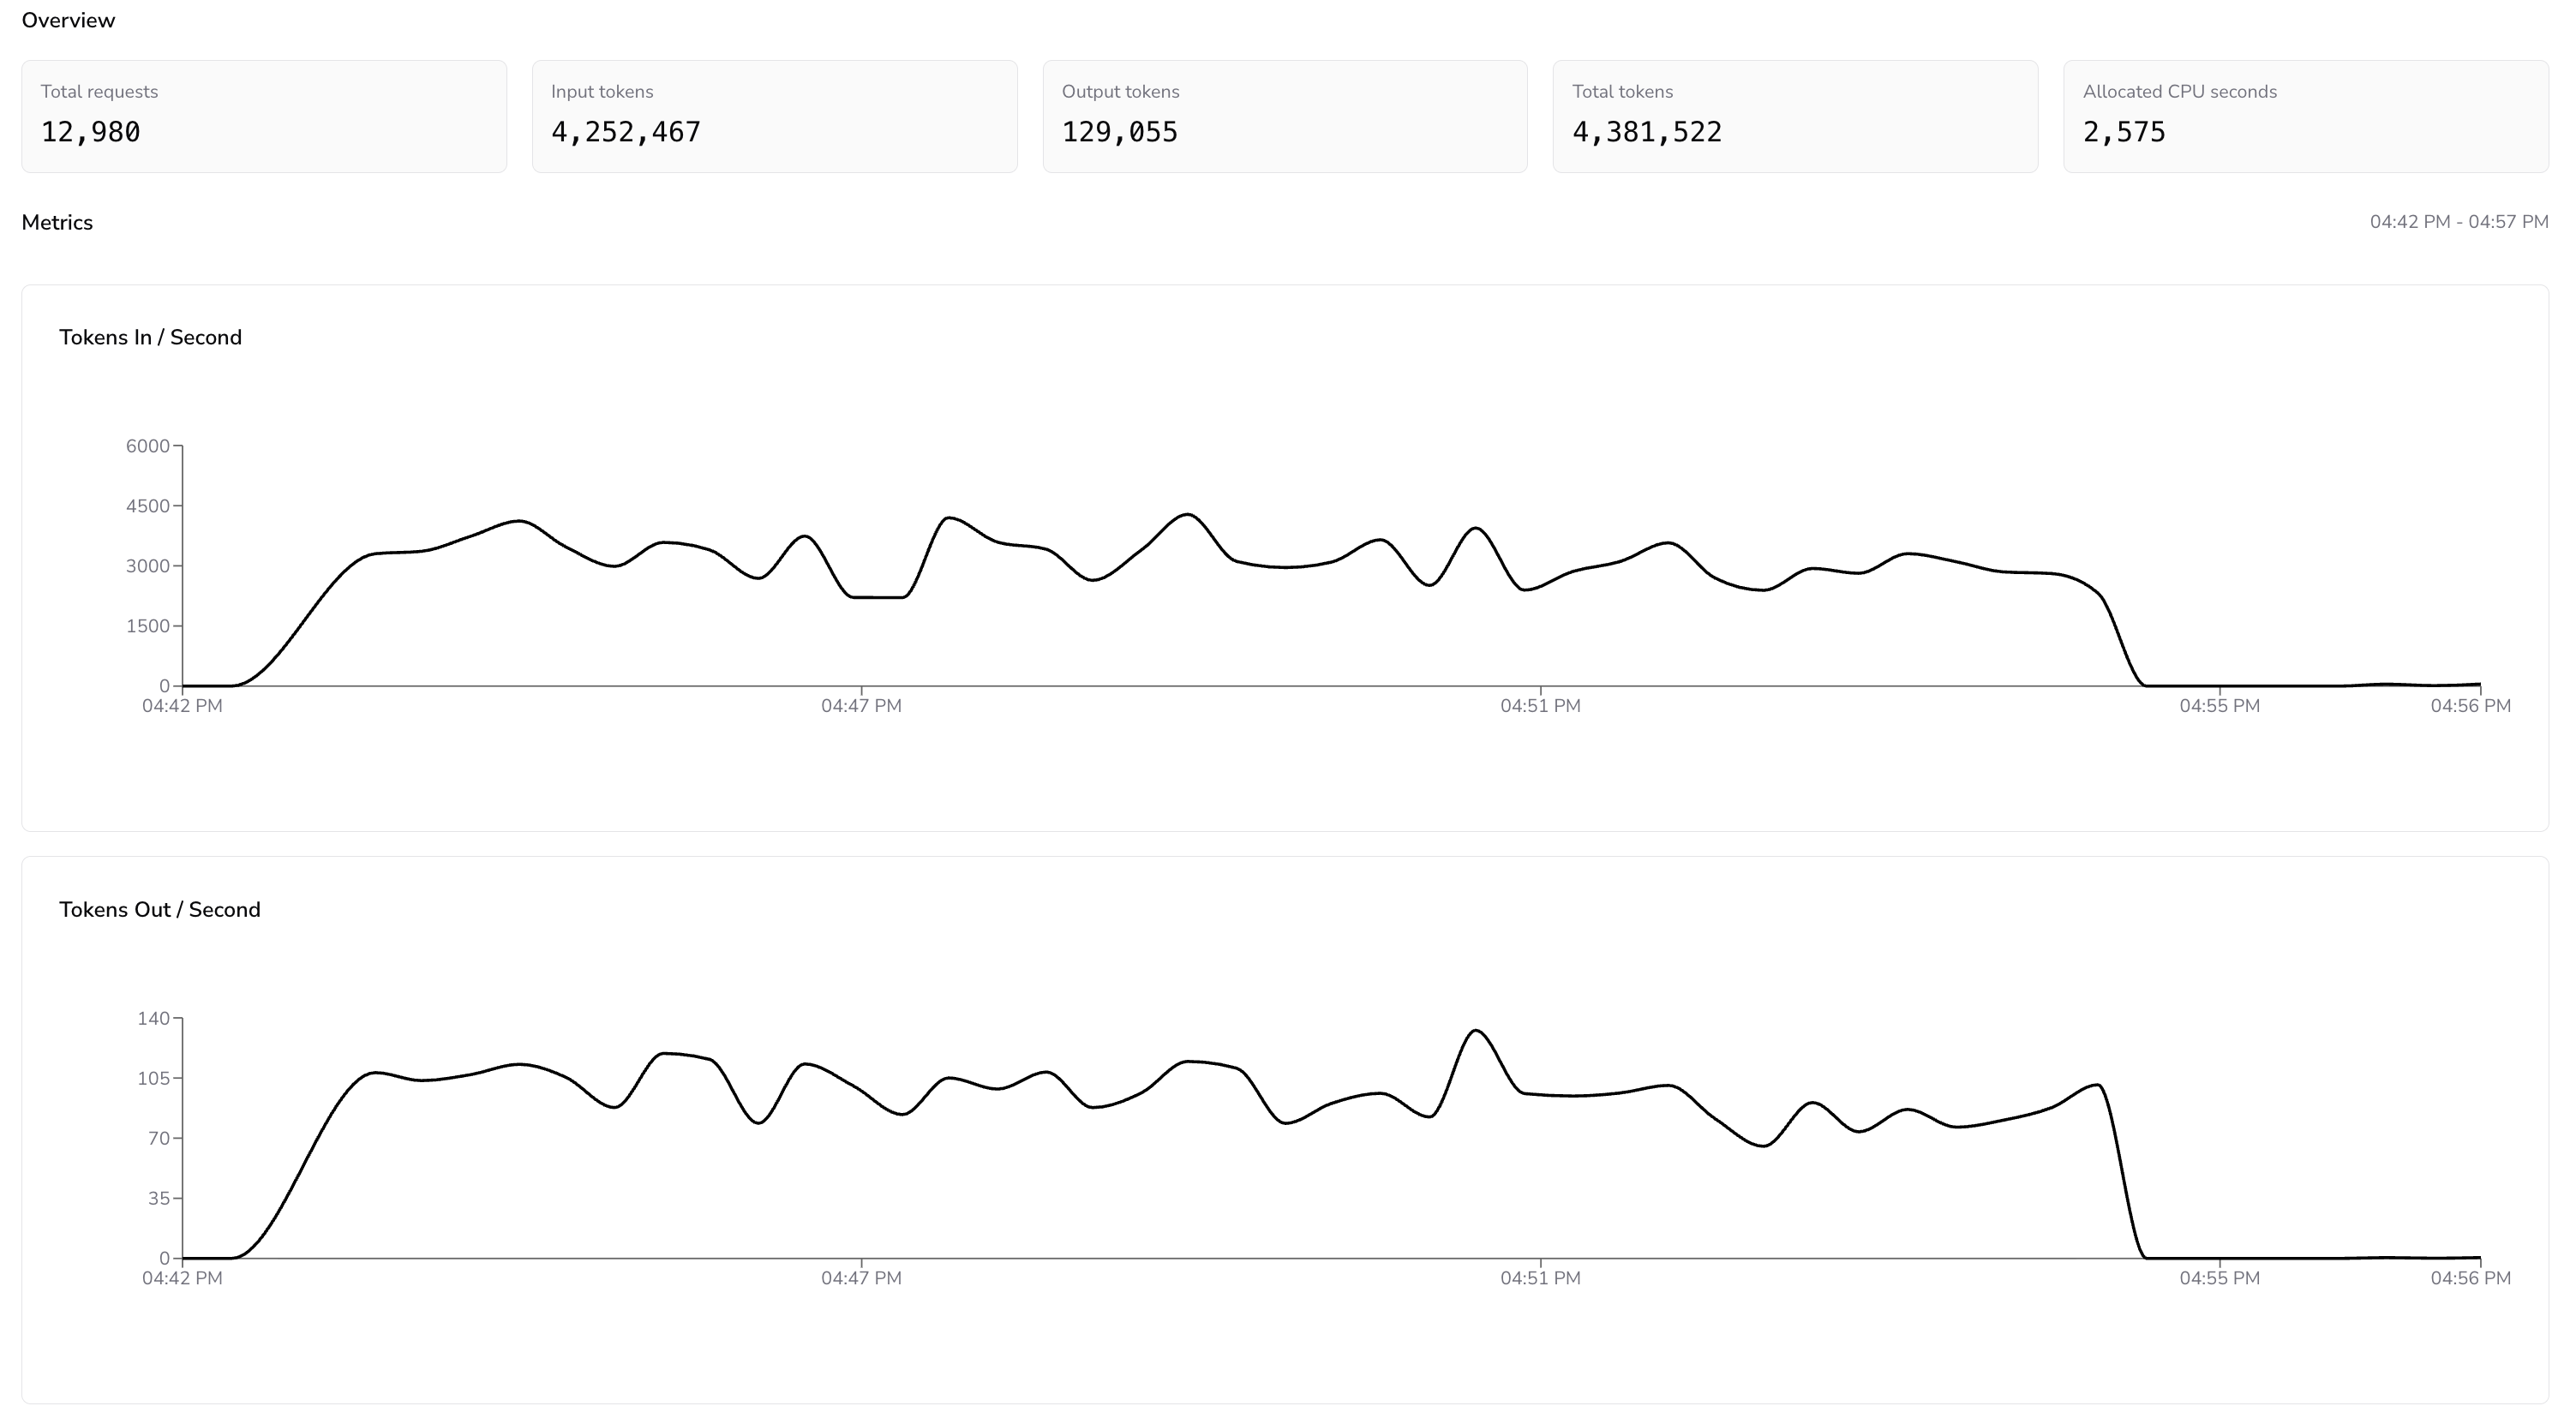Click the Metrics section heading
The height and width of the screenshot is (1424, 2576).
[x=57, y=222]
